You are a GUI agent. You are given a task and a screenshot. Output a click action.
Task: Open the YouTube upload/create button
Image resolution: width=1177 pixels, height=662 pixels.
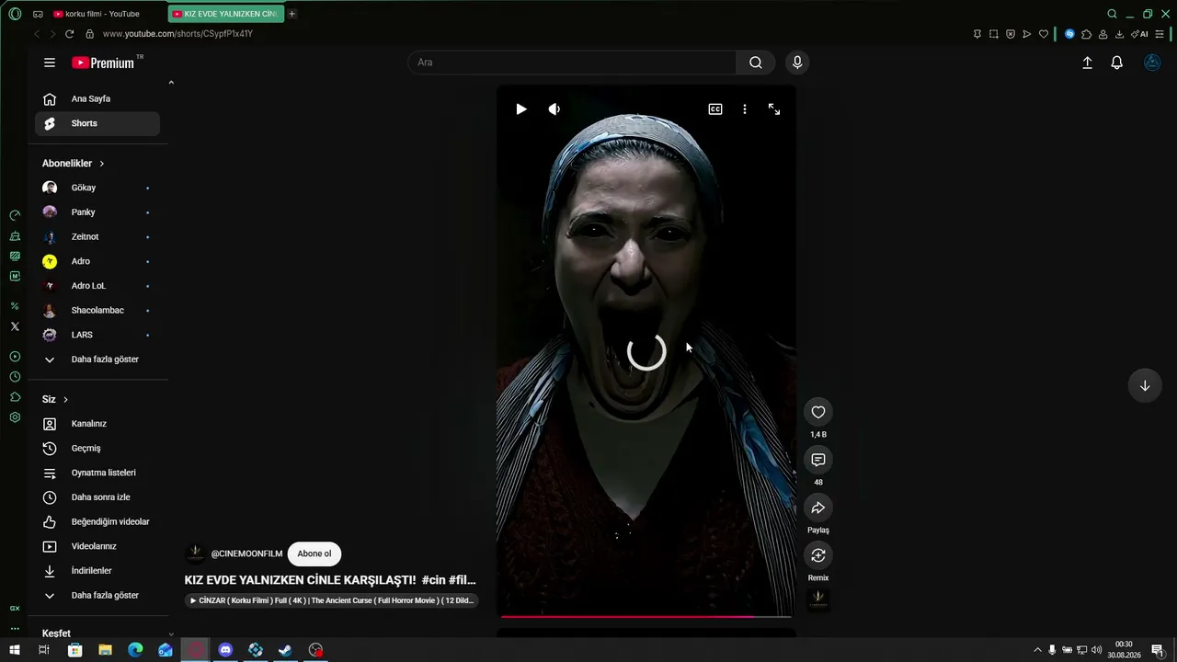tap(1087, 63)
